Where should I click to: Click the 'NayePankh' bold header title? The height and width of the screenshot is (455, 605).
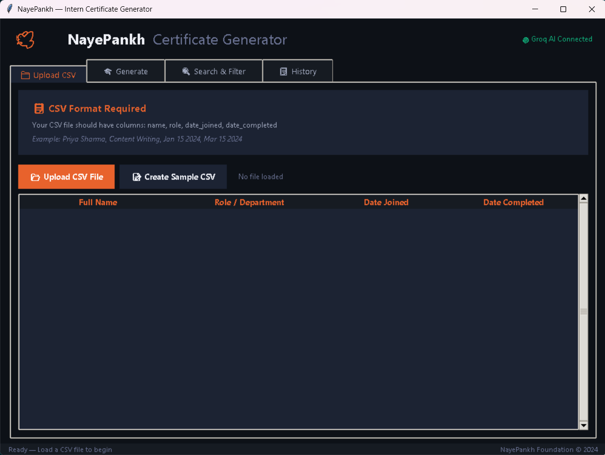pos(106,40)
